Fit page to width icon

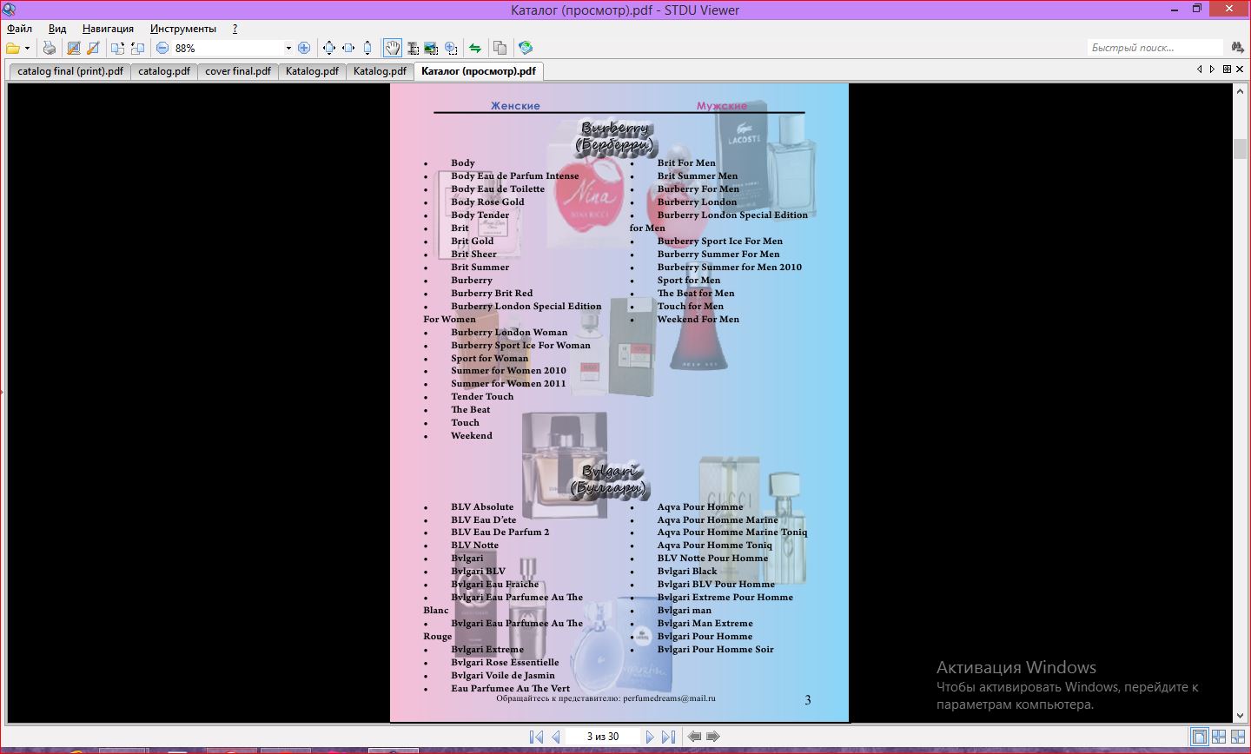[348, 48]
